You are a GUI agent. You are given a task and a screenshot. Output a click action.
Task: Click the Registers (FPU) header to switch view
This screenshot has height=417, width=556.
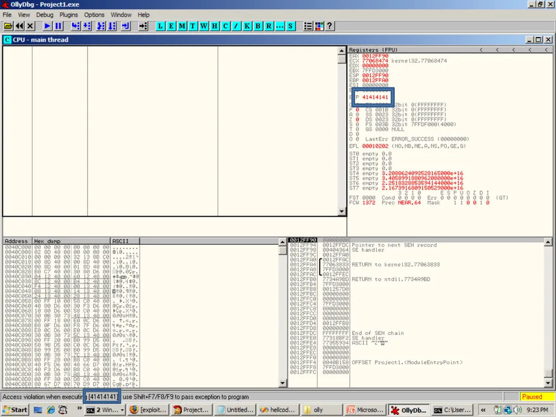pos(373,49)
